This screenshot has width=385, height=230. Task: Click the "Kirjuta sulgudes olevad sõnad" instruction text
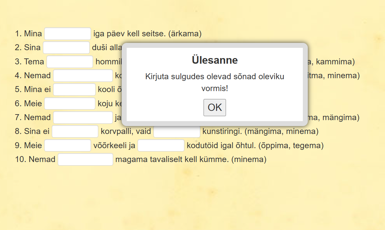[x=214, y=77]
